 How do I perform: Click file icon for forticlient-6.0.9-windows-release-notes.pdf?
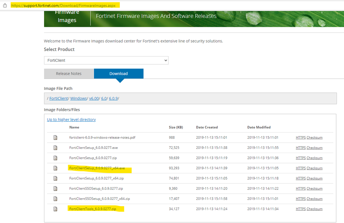[x=55, y=138]
